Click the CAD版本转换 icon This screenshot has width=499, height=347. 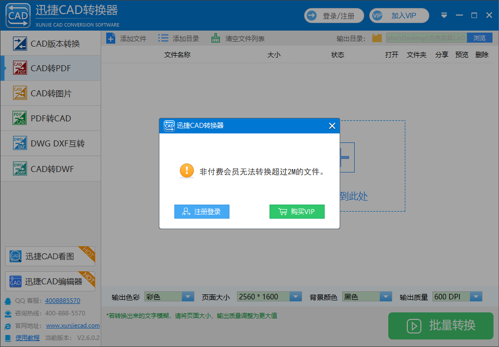tap(20, 44)
